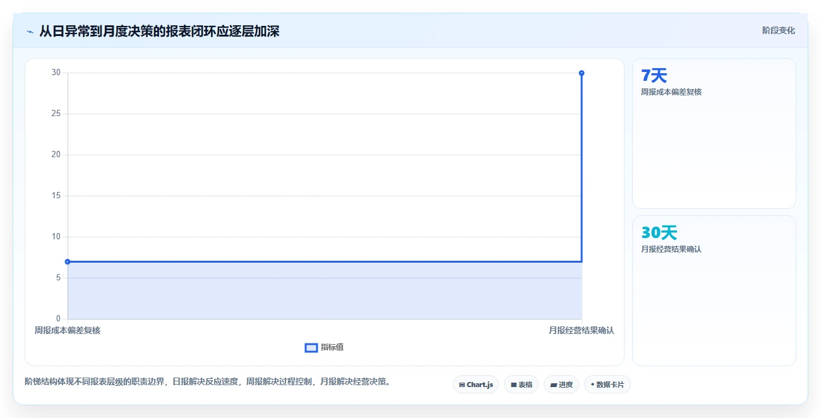
Task: Select the 表格 tag button
Action: 521,384
